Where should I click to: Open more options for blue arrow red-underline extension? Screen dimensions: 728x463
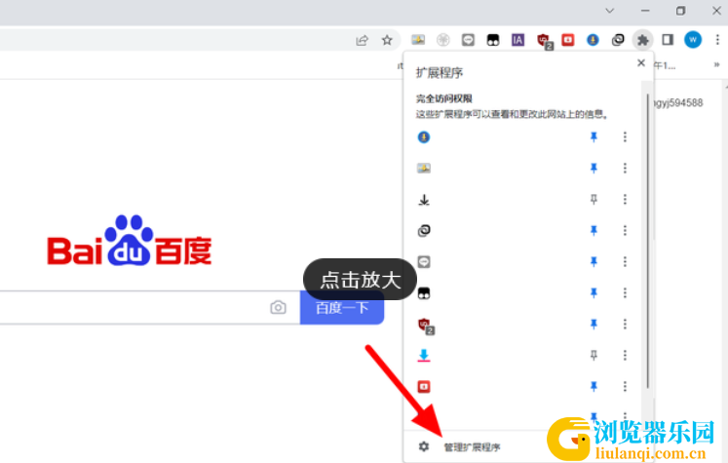(x=625, y=356)
